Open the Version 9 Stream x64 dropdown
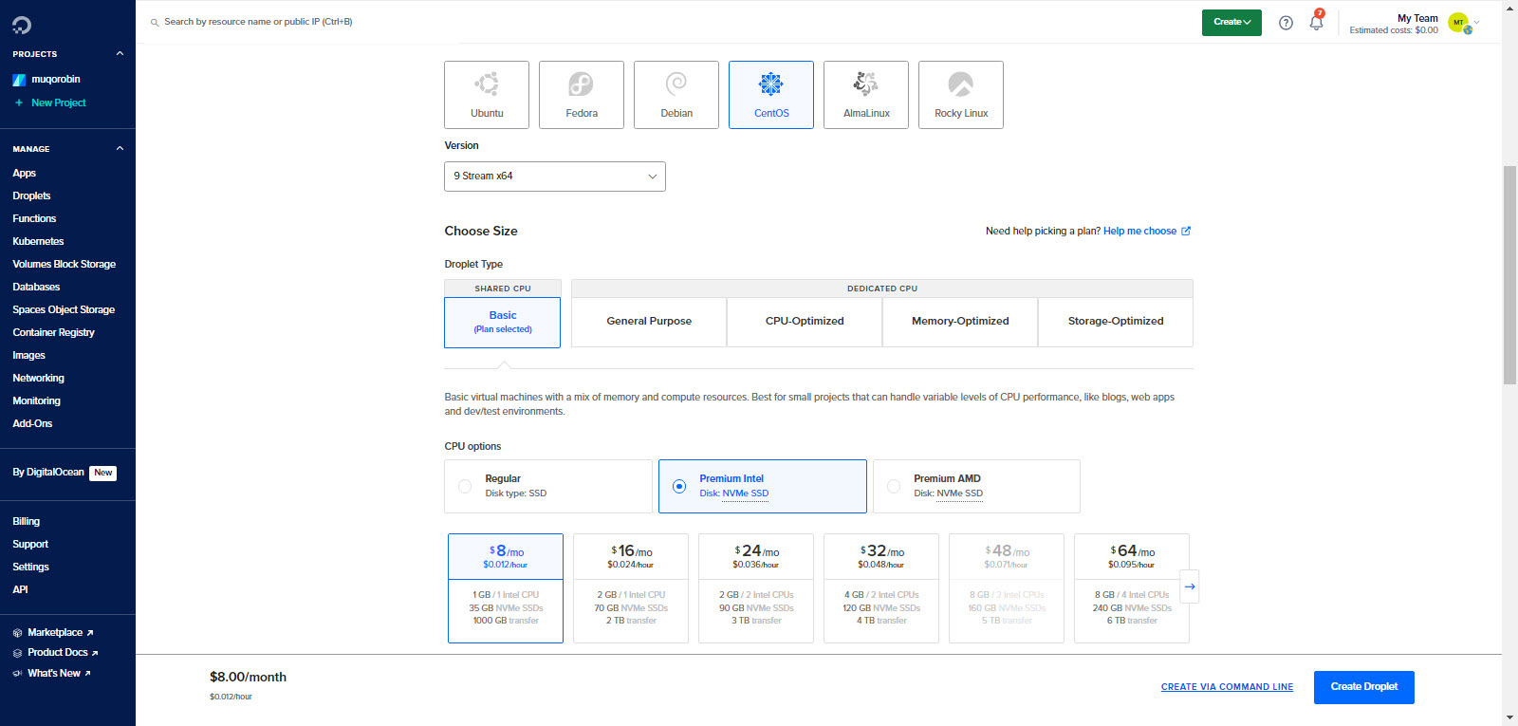 [555, 177]
